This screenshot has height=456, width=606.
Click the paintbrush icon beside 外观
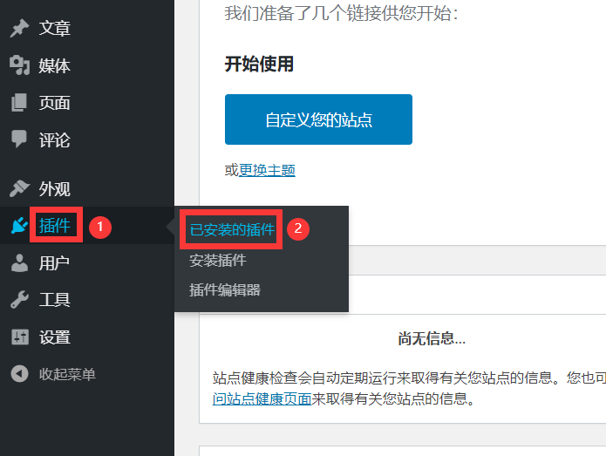(19, 188)
